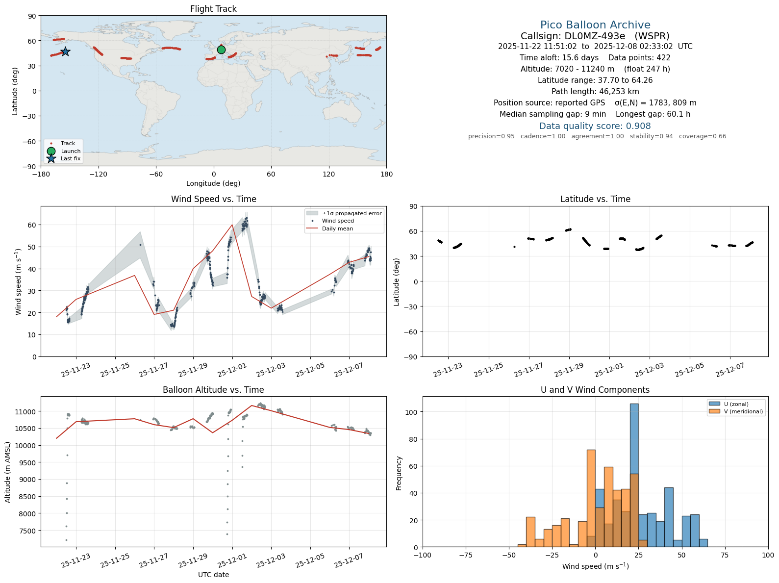Click the red track segment over the North Atlantic
779x583 pixels.
[172, 48]
